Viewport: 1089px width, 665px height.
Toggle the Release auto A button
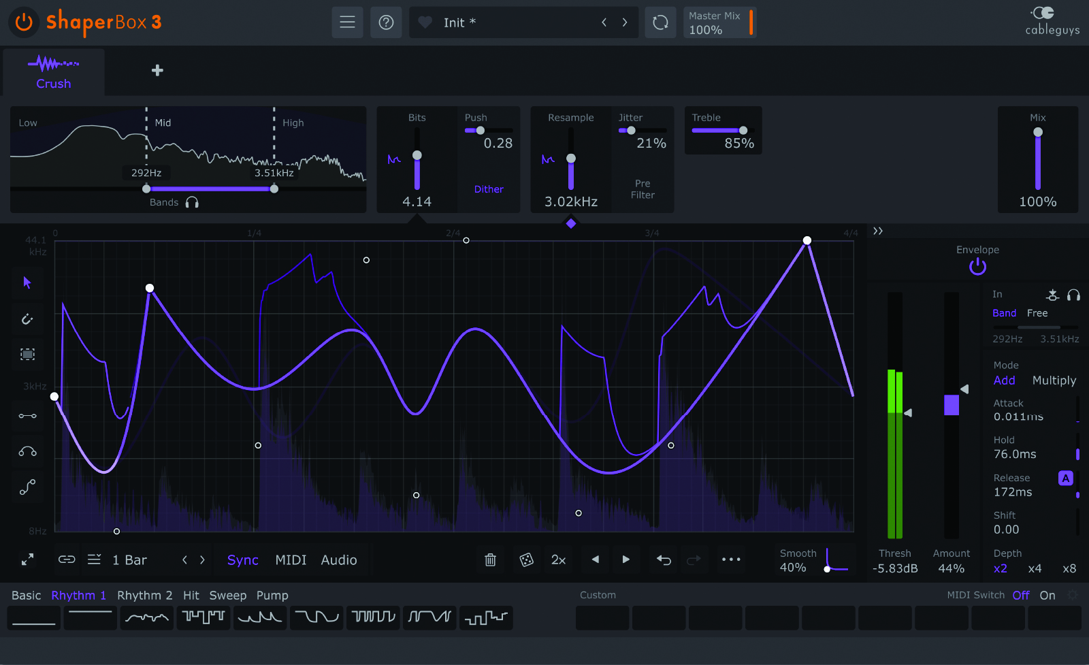pyautogui.click(x=1066, y=478)
